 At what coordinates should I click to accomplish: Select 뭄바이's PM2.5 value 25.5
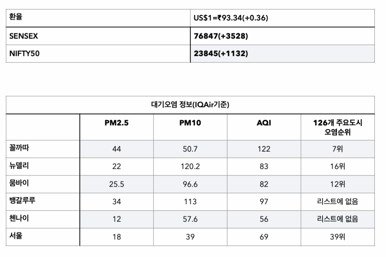pyautogui.click(x=117, y=184)
